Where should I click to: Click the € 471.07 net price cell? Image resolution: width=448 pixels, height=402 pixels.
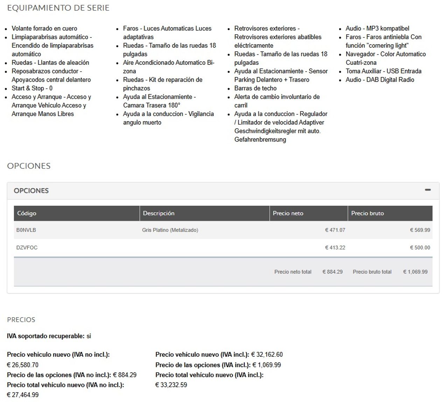335,230
